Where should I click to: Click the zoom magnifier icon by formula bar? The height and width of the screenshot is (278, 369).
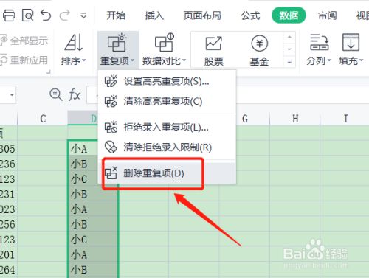coord(56,94)
